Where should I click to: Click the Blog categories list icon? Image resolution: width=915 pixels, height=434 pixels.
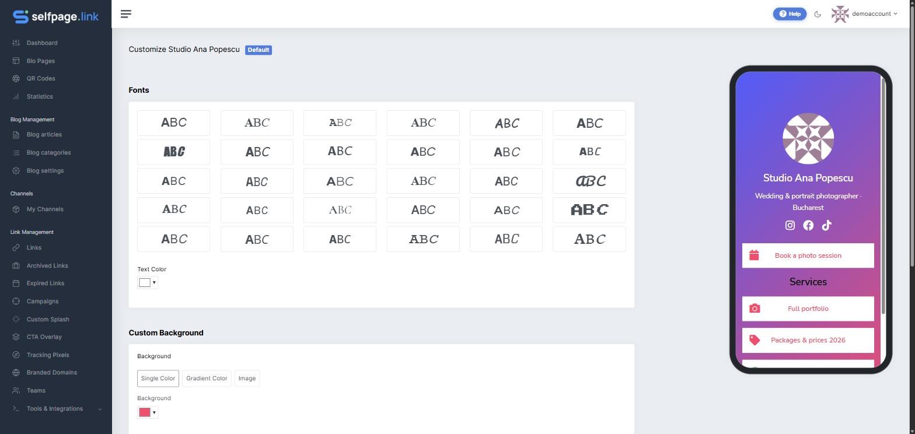coord(16,153)
